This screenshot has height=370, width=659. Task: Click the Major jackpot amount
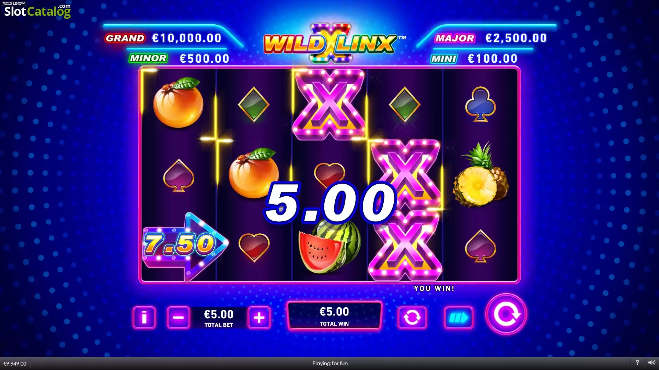point(516,38)
